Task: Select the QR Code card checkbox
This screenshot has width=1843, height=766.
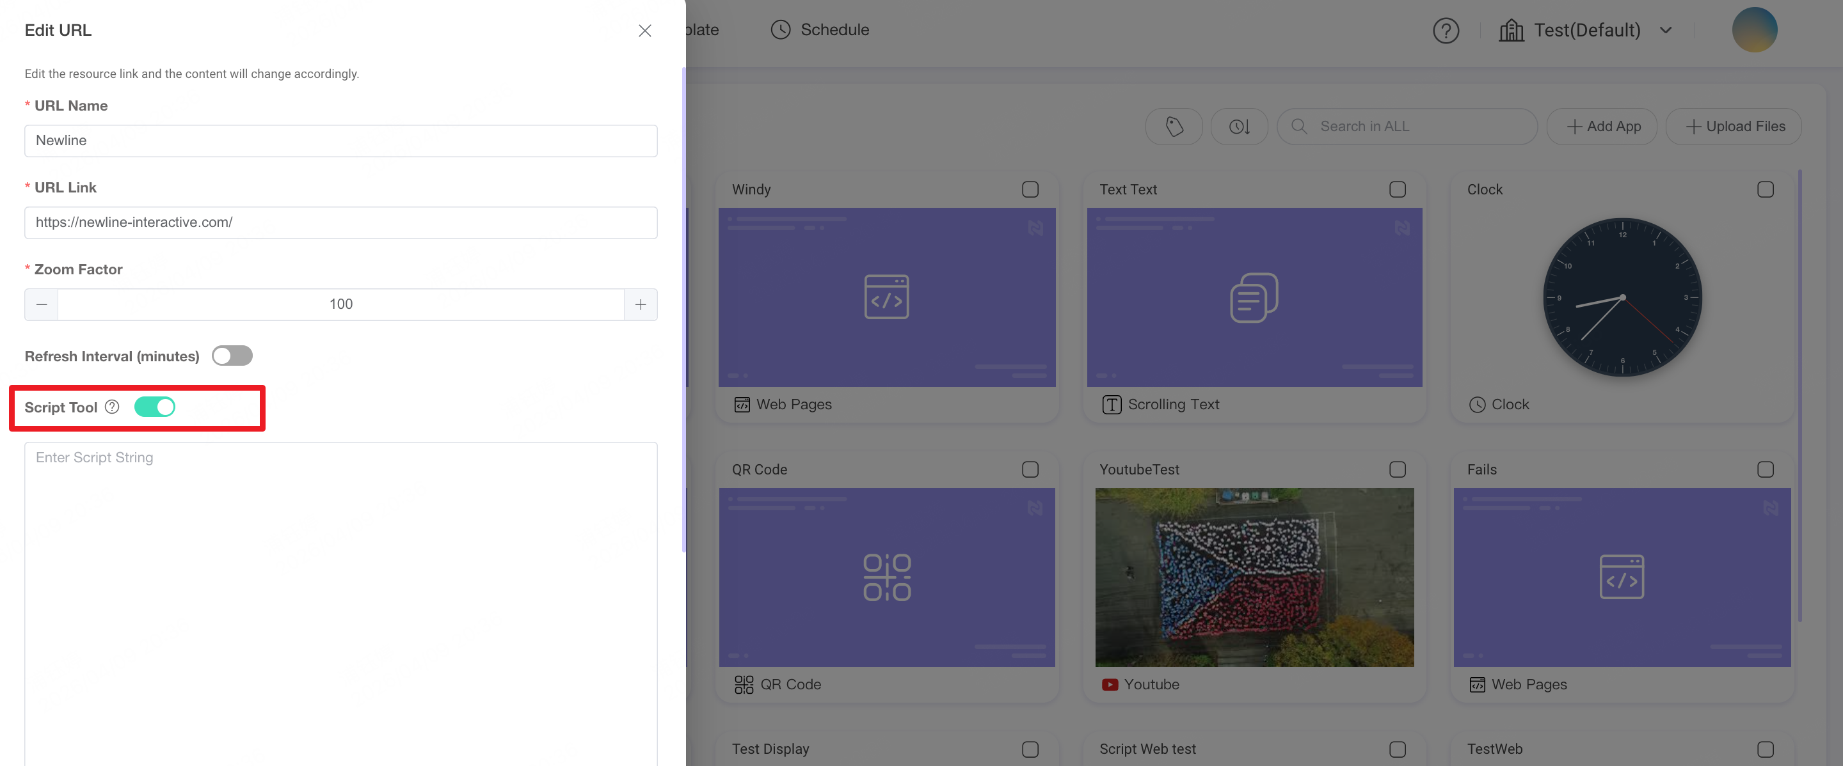Action: [1030, 469]
